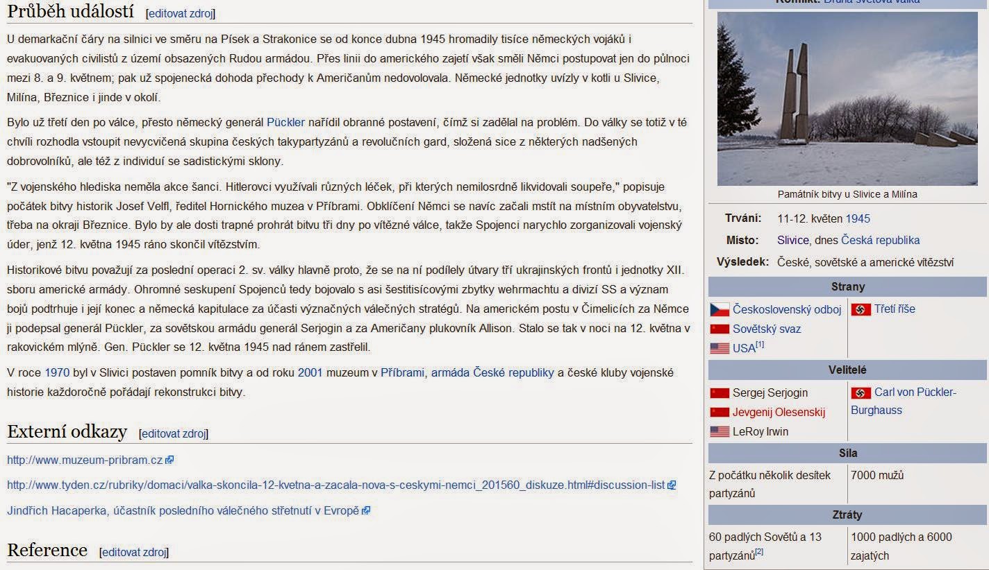Edit source of Externí odkazy section

point(174,434)
